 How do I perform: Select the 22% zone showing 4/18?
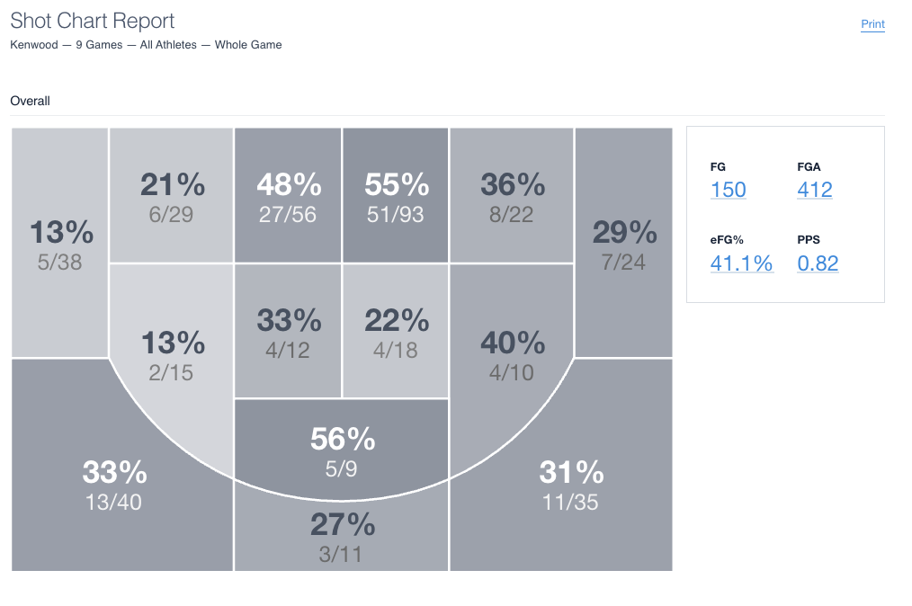[x=396, y=332]
